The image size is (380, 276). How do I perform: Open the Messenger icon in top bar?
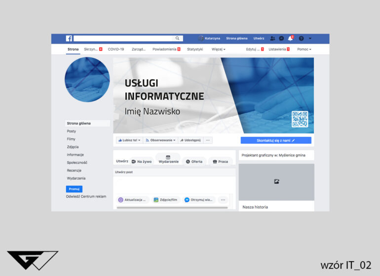tap(281, 39)
